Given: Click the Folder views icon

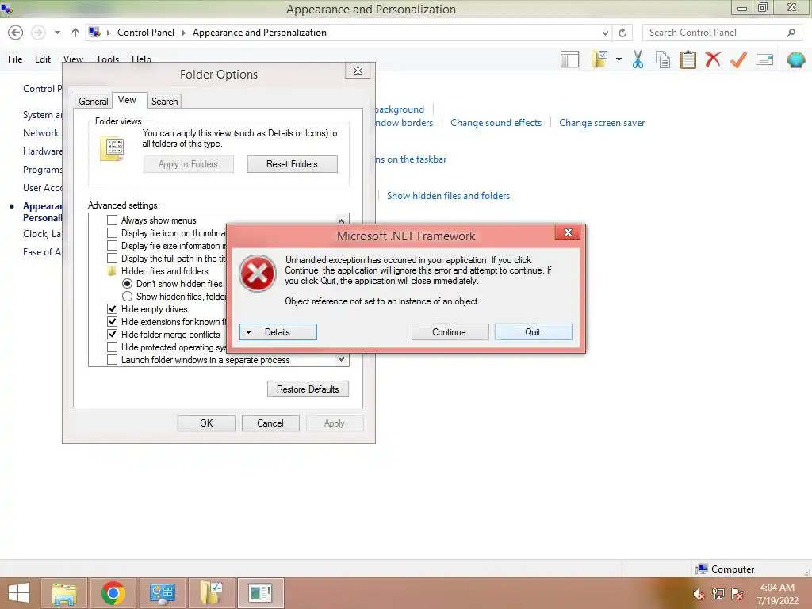Looking at the screenshot, I should tap(113, 149).
